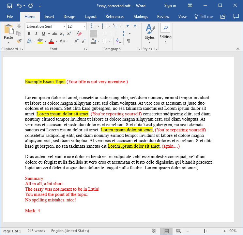Toggle Italic formatting
The height and width of the screenshot is (235, 243).
pyautogui.click(x=36, y=34)
